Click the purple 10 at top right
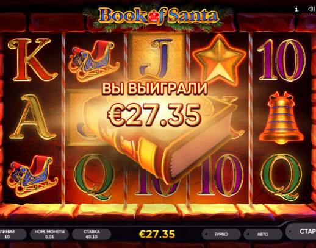 pos(281,60)
